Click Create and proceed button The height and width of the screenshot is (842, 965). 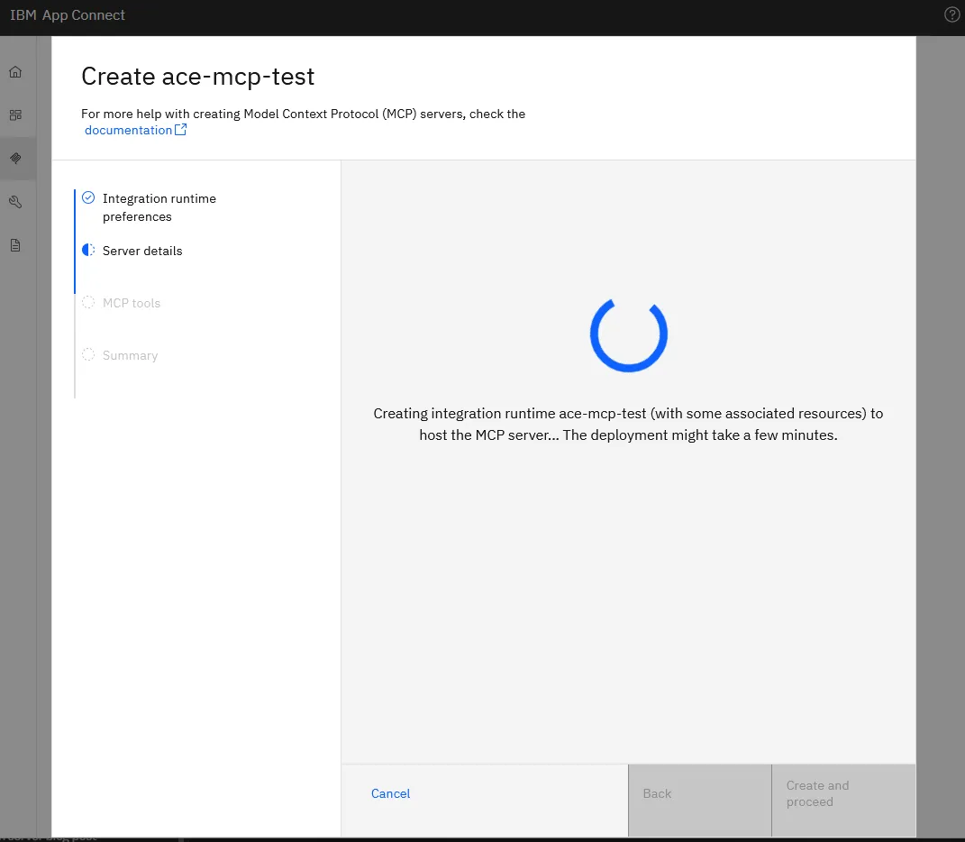pyautogui.click(x=843, y=801)
